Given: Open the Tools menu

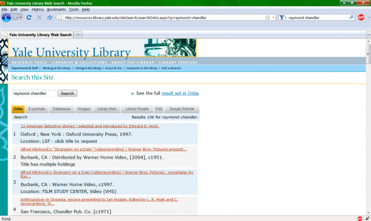Looking at the screenshot, I should click(74, 10).
